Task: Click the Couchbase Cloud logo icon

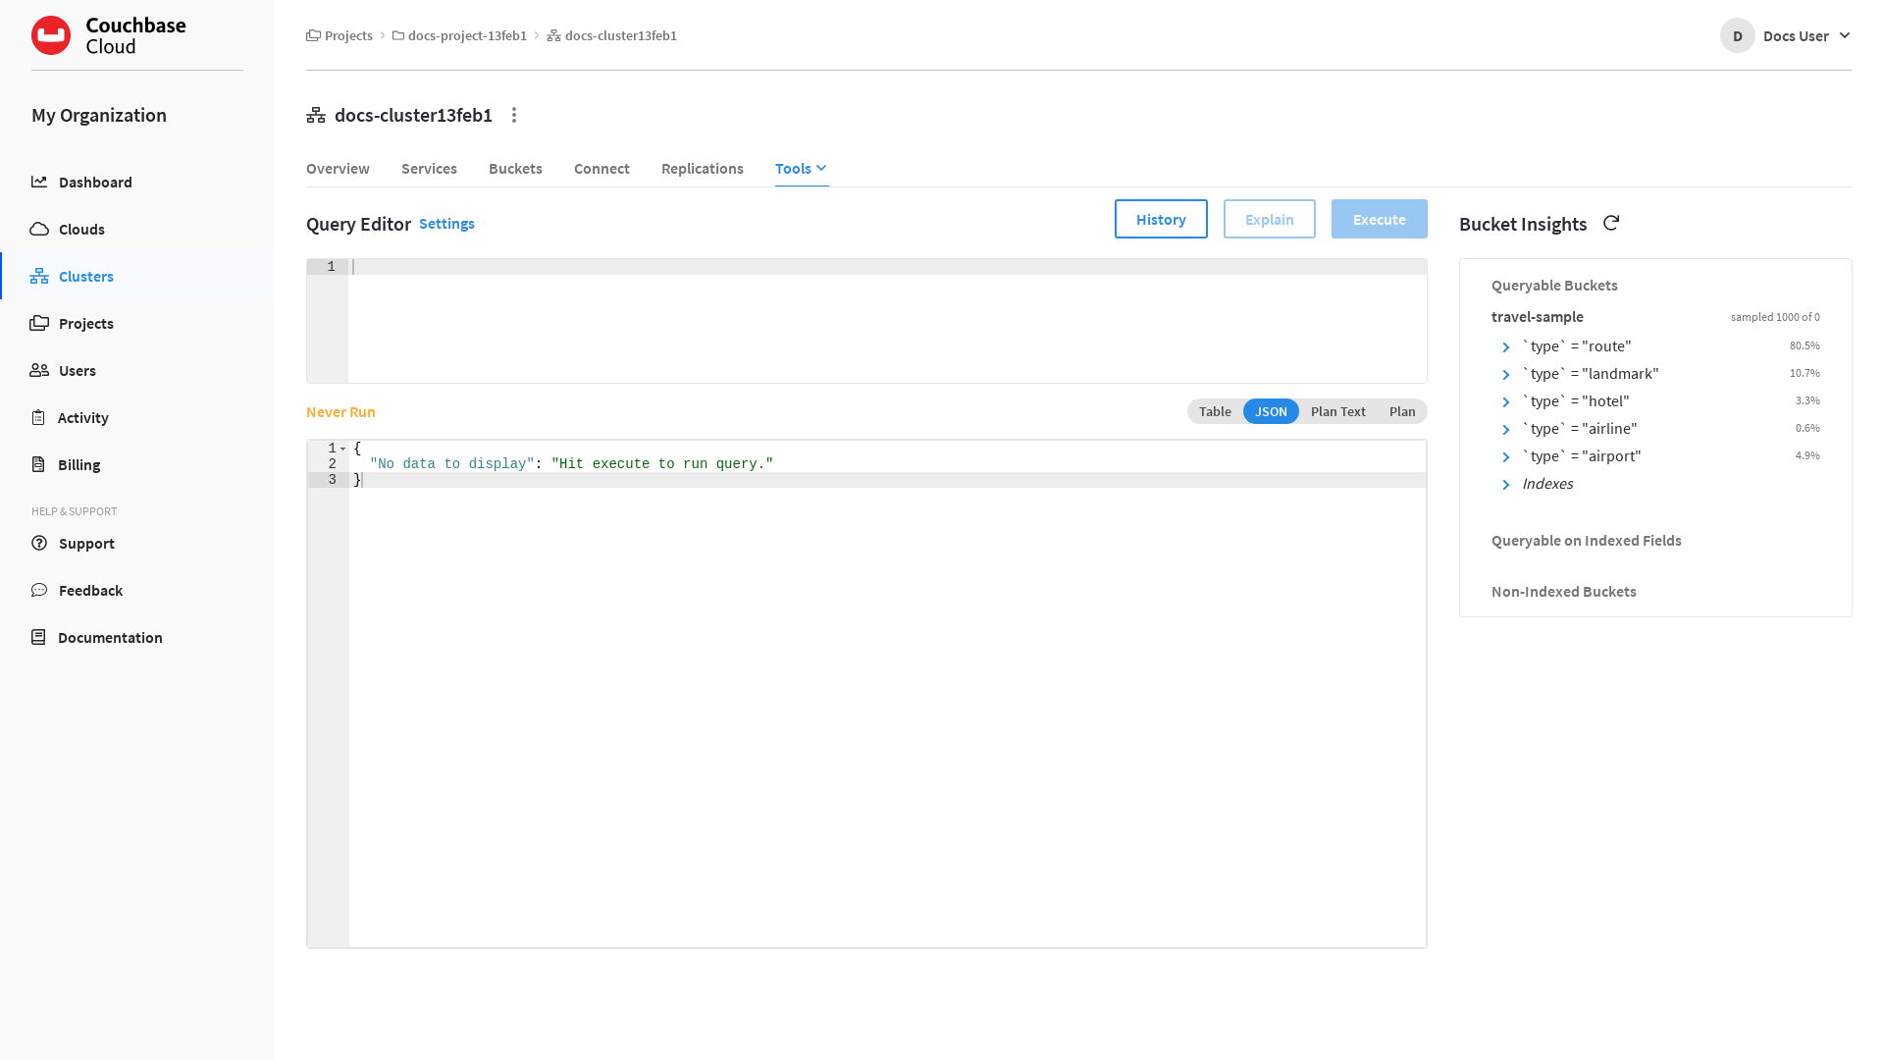Action: click(x=51, y=35)
